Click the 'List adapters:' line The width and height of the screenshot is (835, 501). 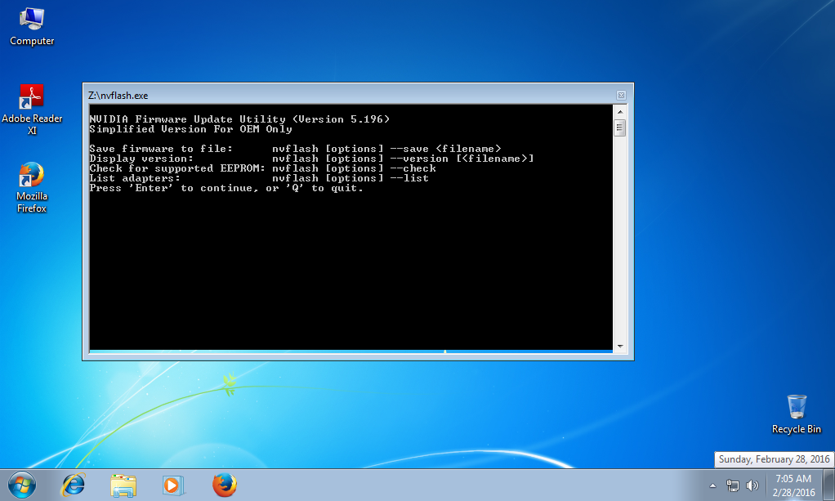click(259, 178)
